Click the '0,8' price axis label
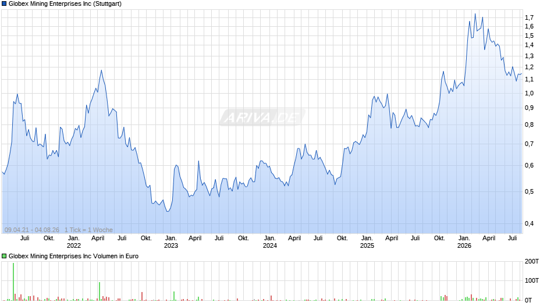547x306 pixels. pyautogui.click(x=529, y=124)
